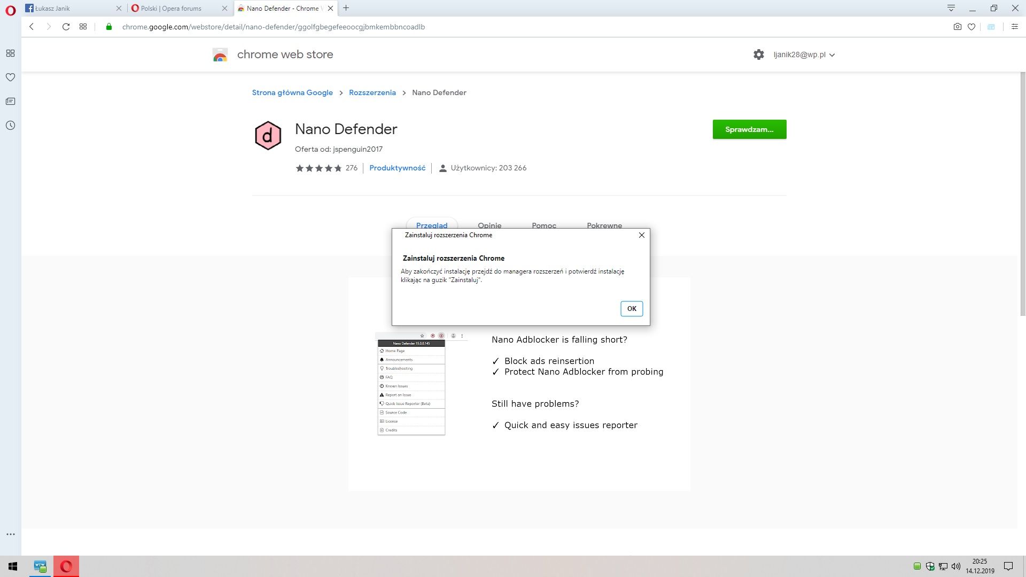The image size is (1026, 577).
Task: View secure connection padlock info
Action: [109, 27]
